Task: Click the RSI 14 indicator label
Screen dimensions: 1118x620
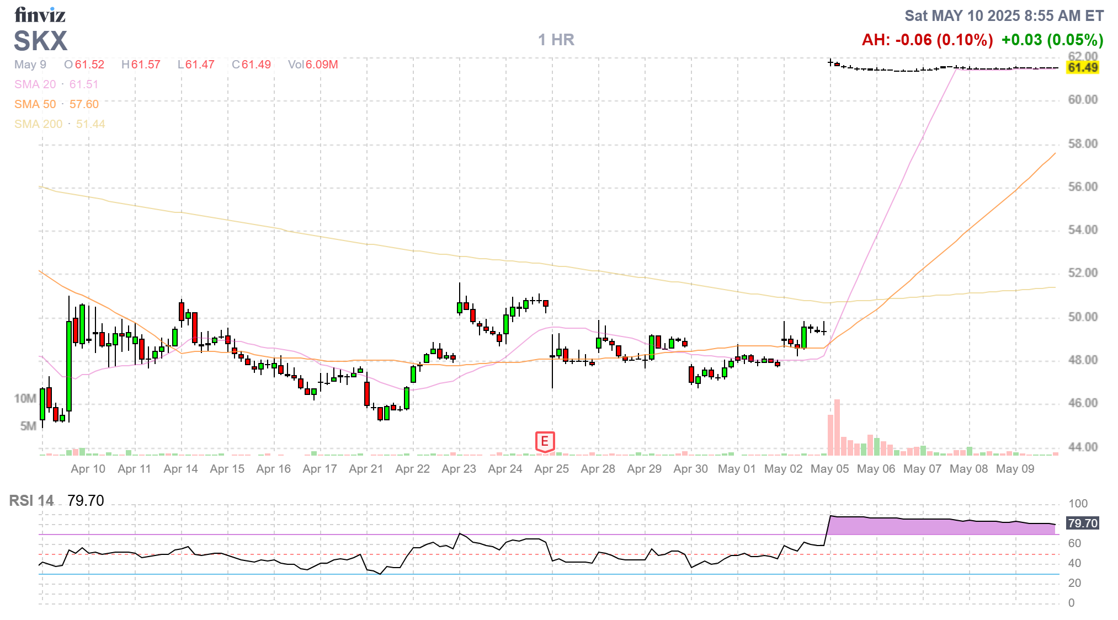Action: pyautogui.click(x=31, y=501)
